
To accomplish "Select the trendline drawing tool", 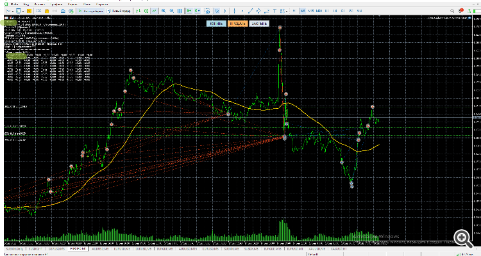I will [250, 11].
